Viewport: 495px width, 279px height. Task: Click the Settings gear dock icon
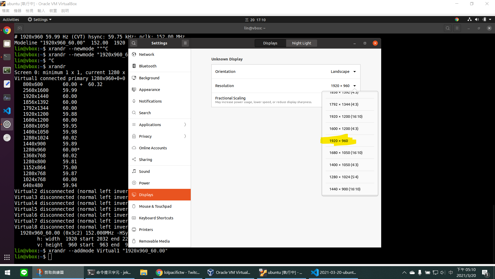(x=7, y=124)
